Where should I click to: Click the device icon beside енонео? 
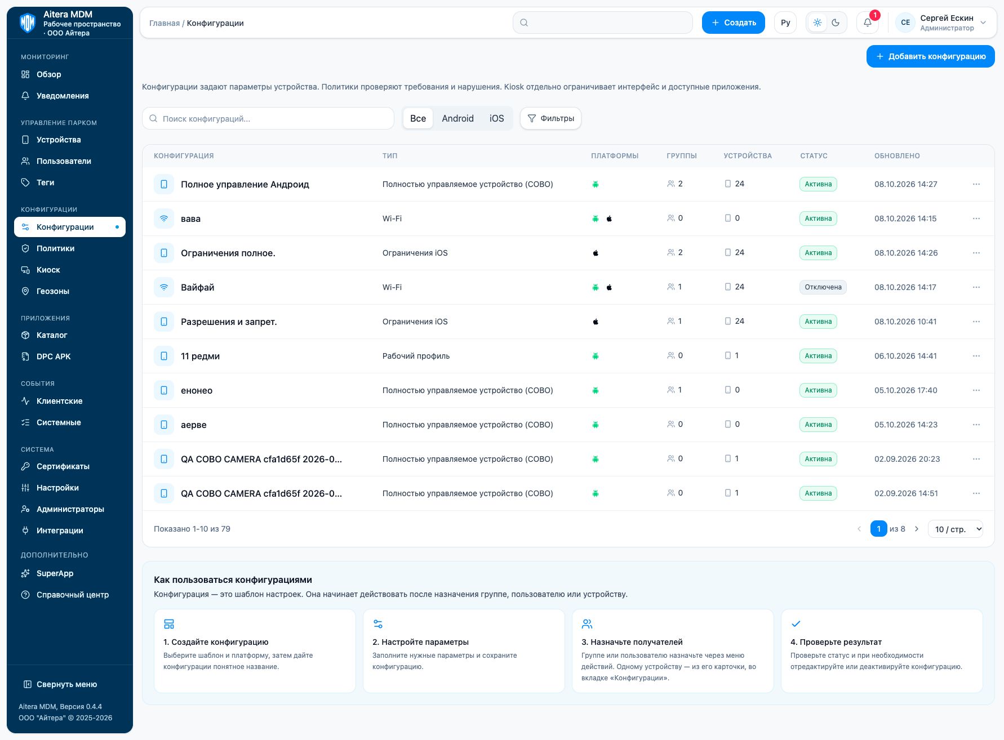tap(164, 390)
